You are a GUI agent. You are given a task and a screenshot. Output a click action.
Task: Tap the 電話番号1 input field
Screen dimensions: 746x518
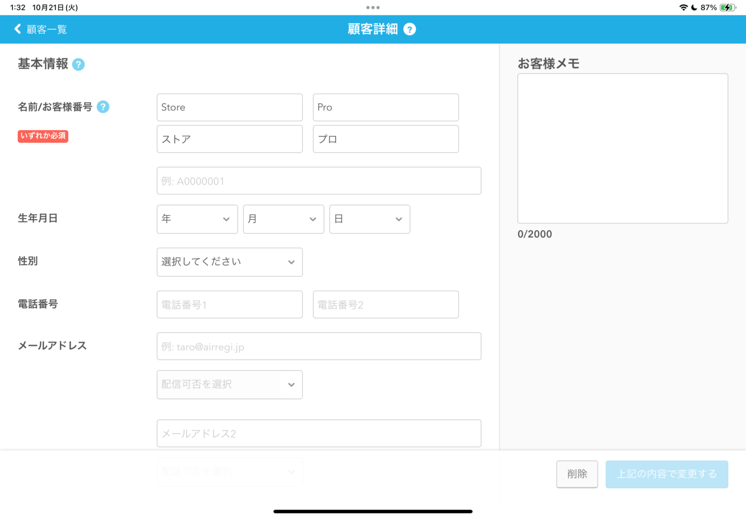tap(229, 305)
